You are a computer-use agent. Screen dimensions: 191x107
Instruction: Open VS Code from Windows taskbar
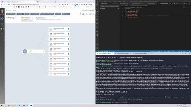pos(27,106)
